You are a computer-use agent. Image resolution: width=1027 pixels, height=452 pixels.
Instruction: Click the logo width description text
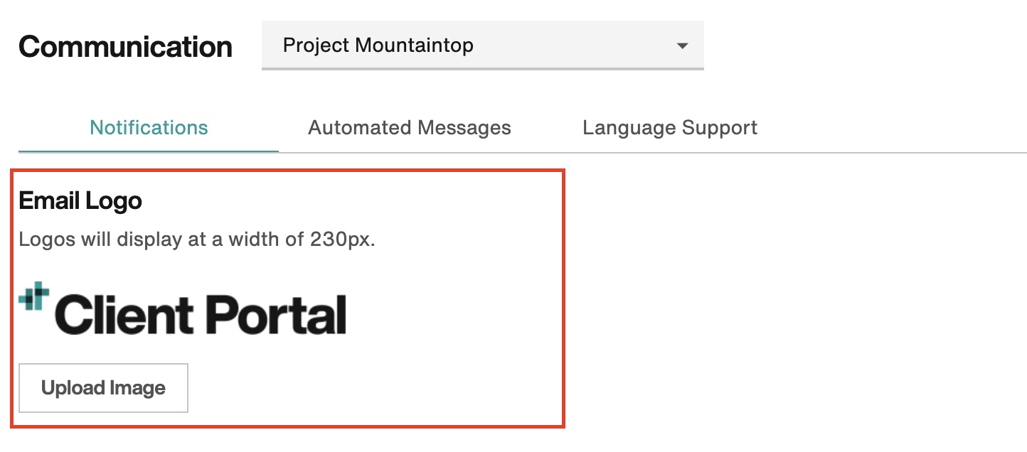(x=197, y=240)
